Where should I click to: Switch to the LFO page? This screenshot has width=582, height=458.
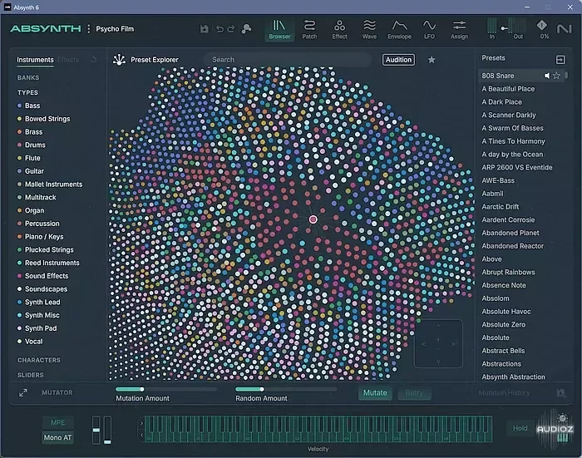click(430, 30)
